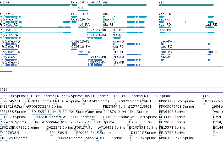The height and width of the screenshot is (142, 223).
Task: Click protein ns4-PA
Action: click(x=83, y=55)
